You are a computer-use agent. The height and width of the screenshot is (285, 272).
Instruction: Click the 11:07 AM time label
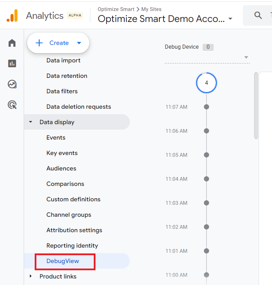pos(177,107)
